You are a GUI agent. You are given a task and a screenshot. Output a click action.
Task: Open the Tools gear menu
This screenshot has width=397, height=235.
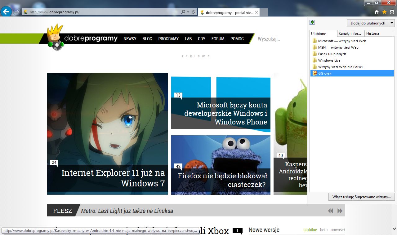coord(392,12)
